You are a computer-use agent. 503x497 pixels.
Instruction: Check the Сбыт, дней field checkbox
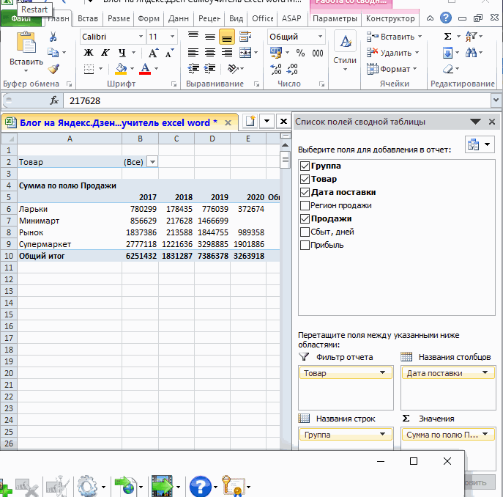(x=305, y=232)
